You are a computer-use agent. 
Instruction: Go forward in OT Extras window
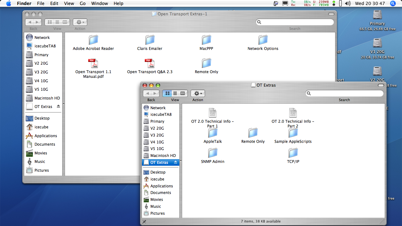[x=155, y=93]
